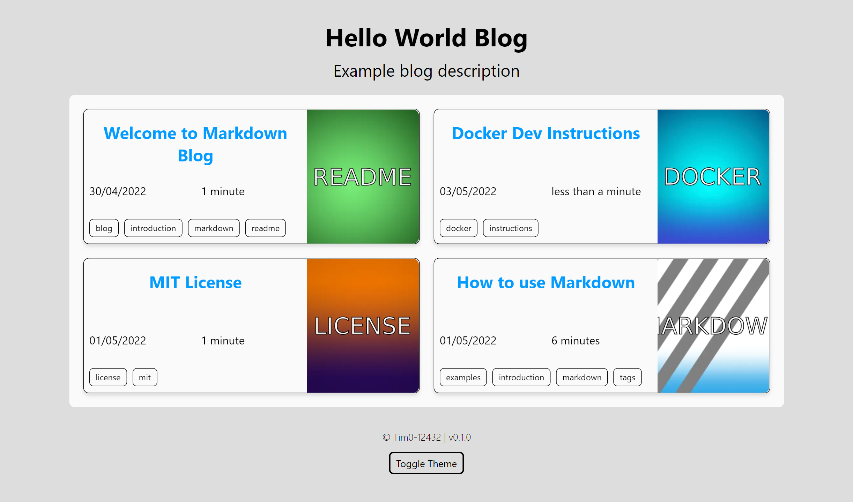Click the Tim0-12432 footer link

[x=417, y=437]
